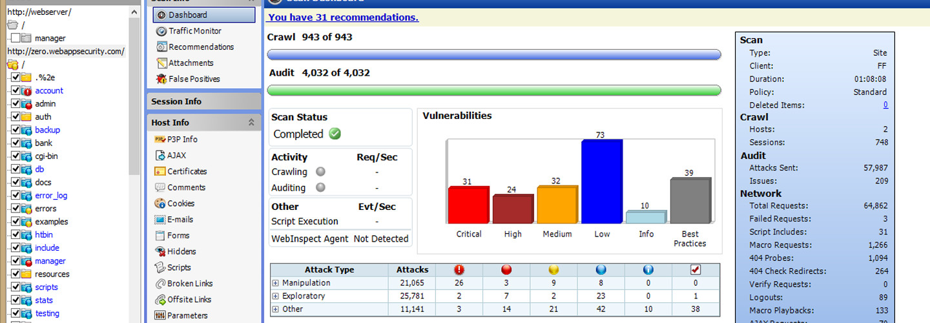Click the Attack Type column header
This screenshot has width=930, height=323.
pos(329,270)
